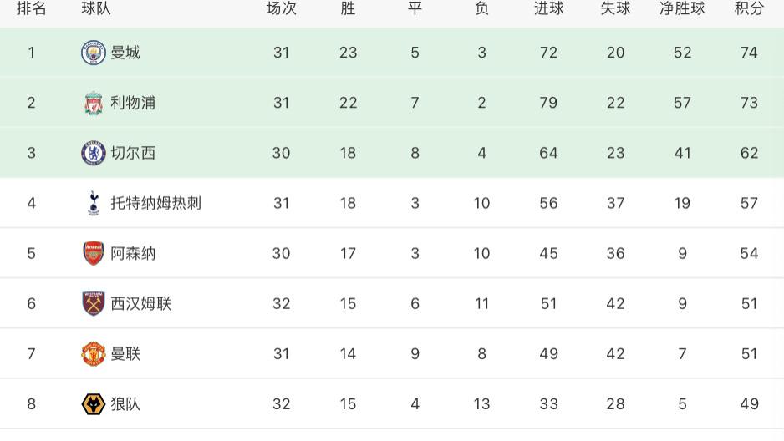Select the 进球 column header
Viewport: 784px width, 441px height.
click(548, 8)
